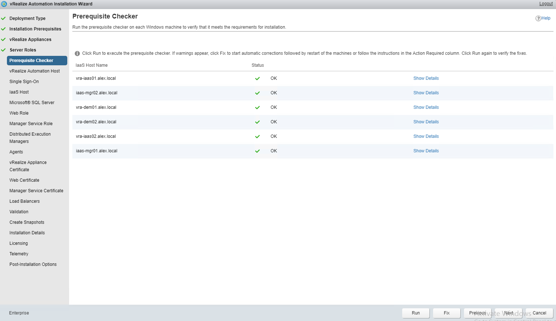Screen dimensions: 556x321
Task: Click the Help question mark icon
Action: (538, 18)
